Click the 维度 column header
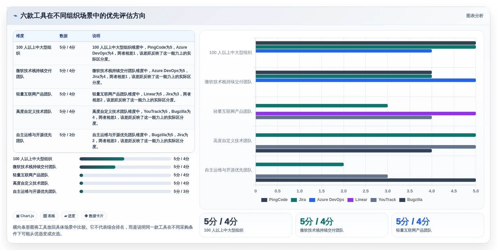This screenshot has height=250, width=497. coord(20,36)
